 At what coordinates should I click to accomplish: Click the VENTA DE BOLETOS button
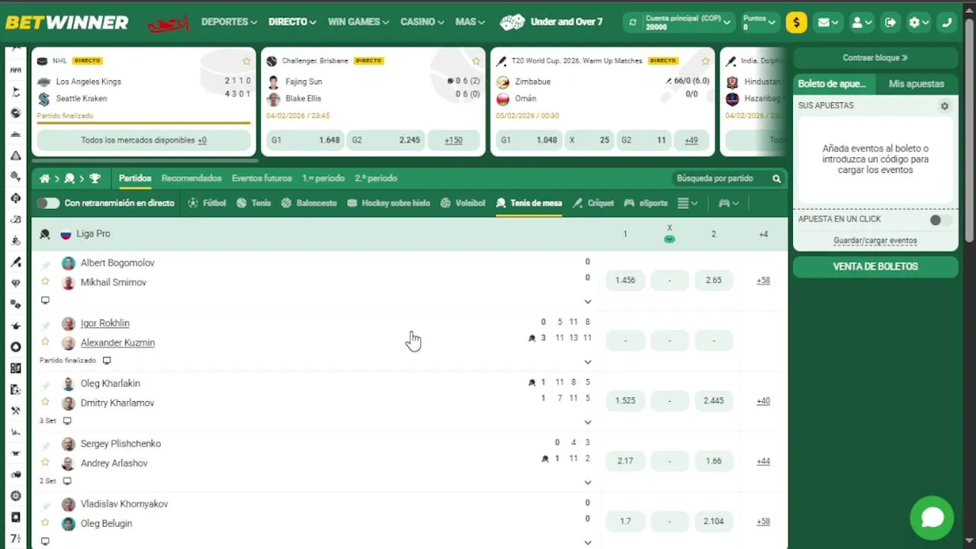(x=875, y=267)
